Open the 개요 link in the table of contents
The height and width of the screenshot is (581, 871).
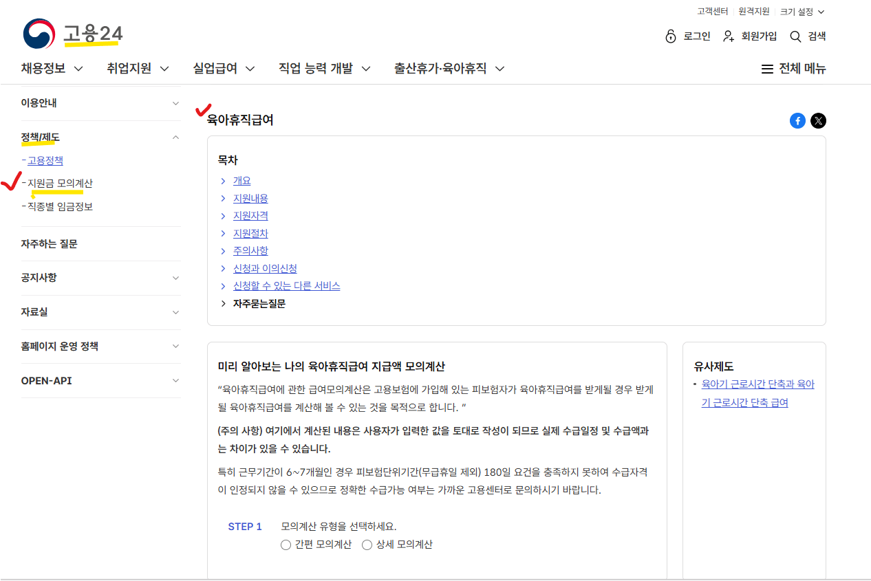coord(241,179)
